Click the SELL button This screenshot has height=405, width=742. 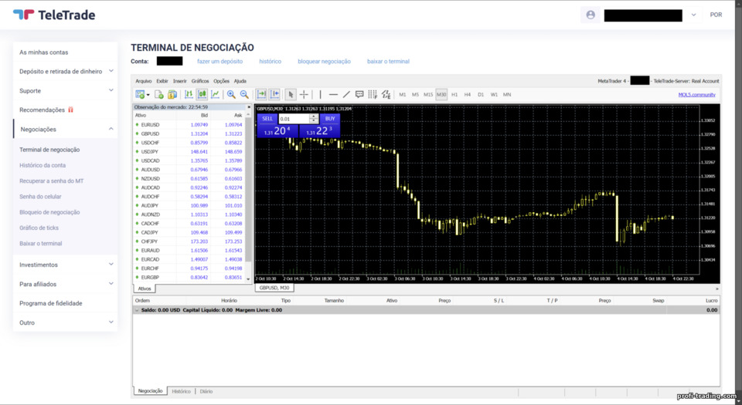[267, 119]
